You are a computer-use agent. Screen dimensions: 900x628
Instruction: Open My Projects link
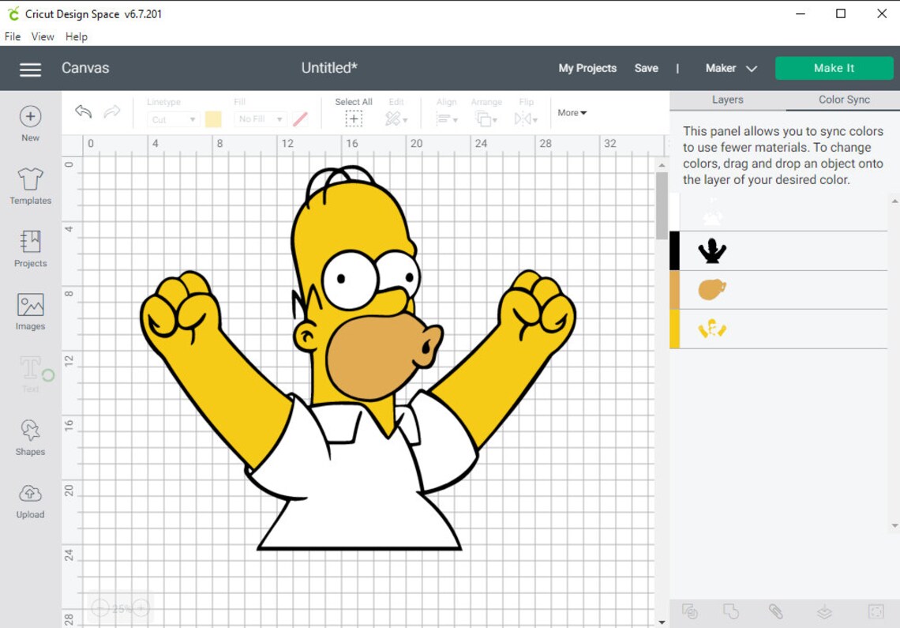(x=587, y=69)
